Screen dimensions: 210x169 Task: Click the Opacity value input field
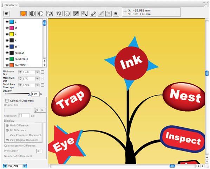(35, 94)
